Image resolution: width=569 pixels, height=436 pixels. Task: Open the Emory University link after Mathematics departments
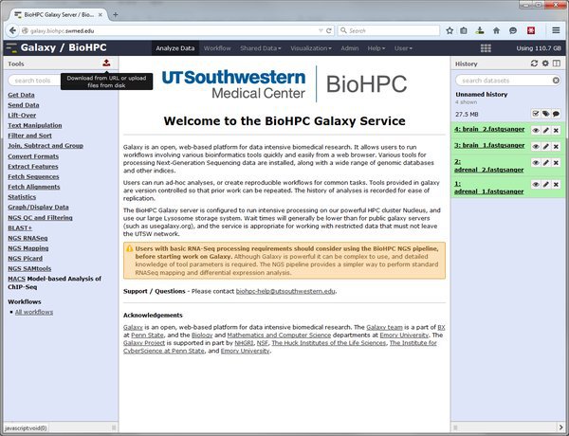(x=404, y=336)
